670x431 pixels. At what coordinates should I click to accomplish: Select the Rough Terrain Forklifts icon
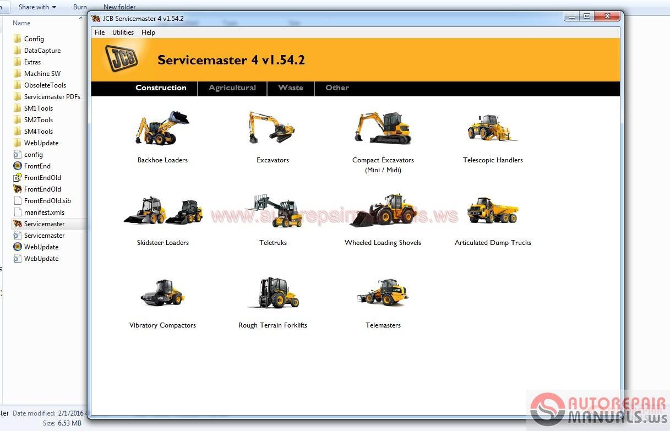pyautogui.click(x=273, y=293)
